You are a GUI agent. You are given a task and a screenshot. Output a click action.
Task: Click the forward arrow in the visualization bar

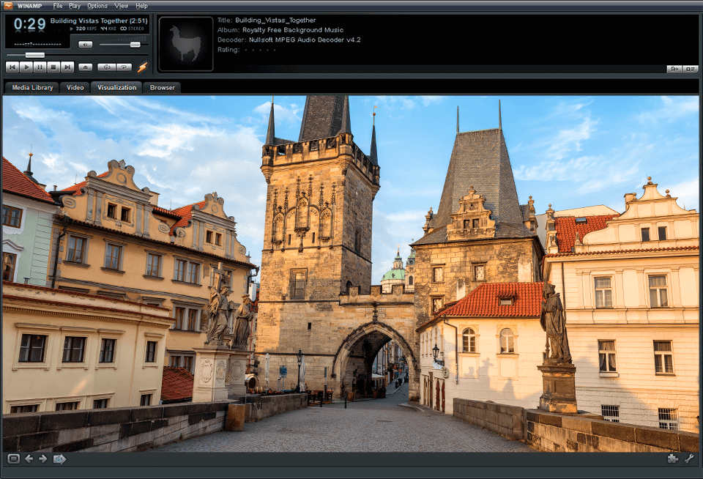pyautogui.click(x=43, y=459)
